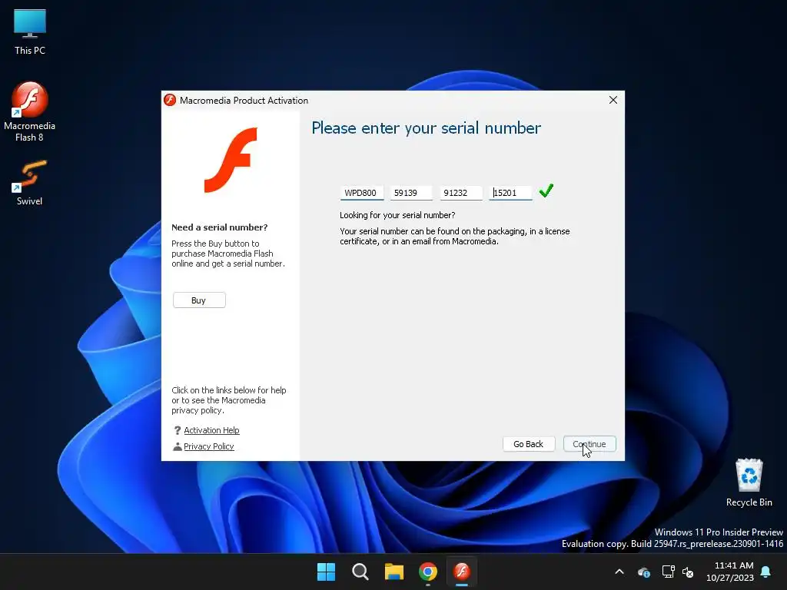Open the muted volume tray icon
Image resolution: width=787 pixels, height=590 pixels.
coord(688,572)
